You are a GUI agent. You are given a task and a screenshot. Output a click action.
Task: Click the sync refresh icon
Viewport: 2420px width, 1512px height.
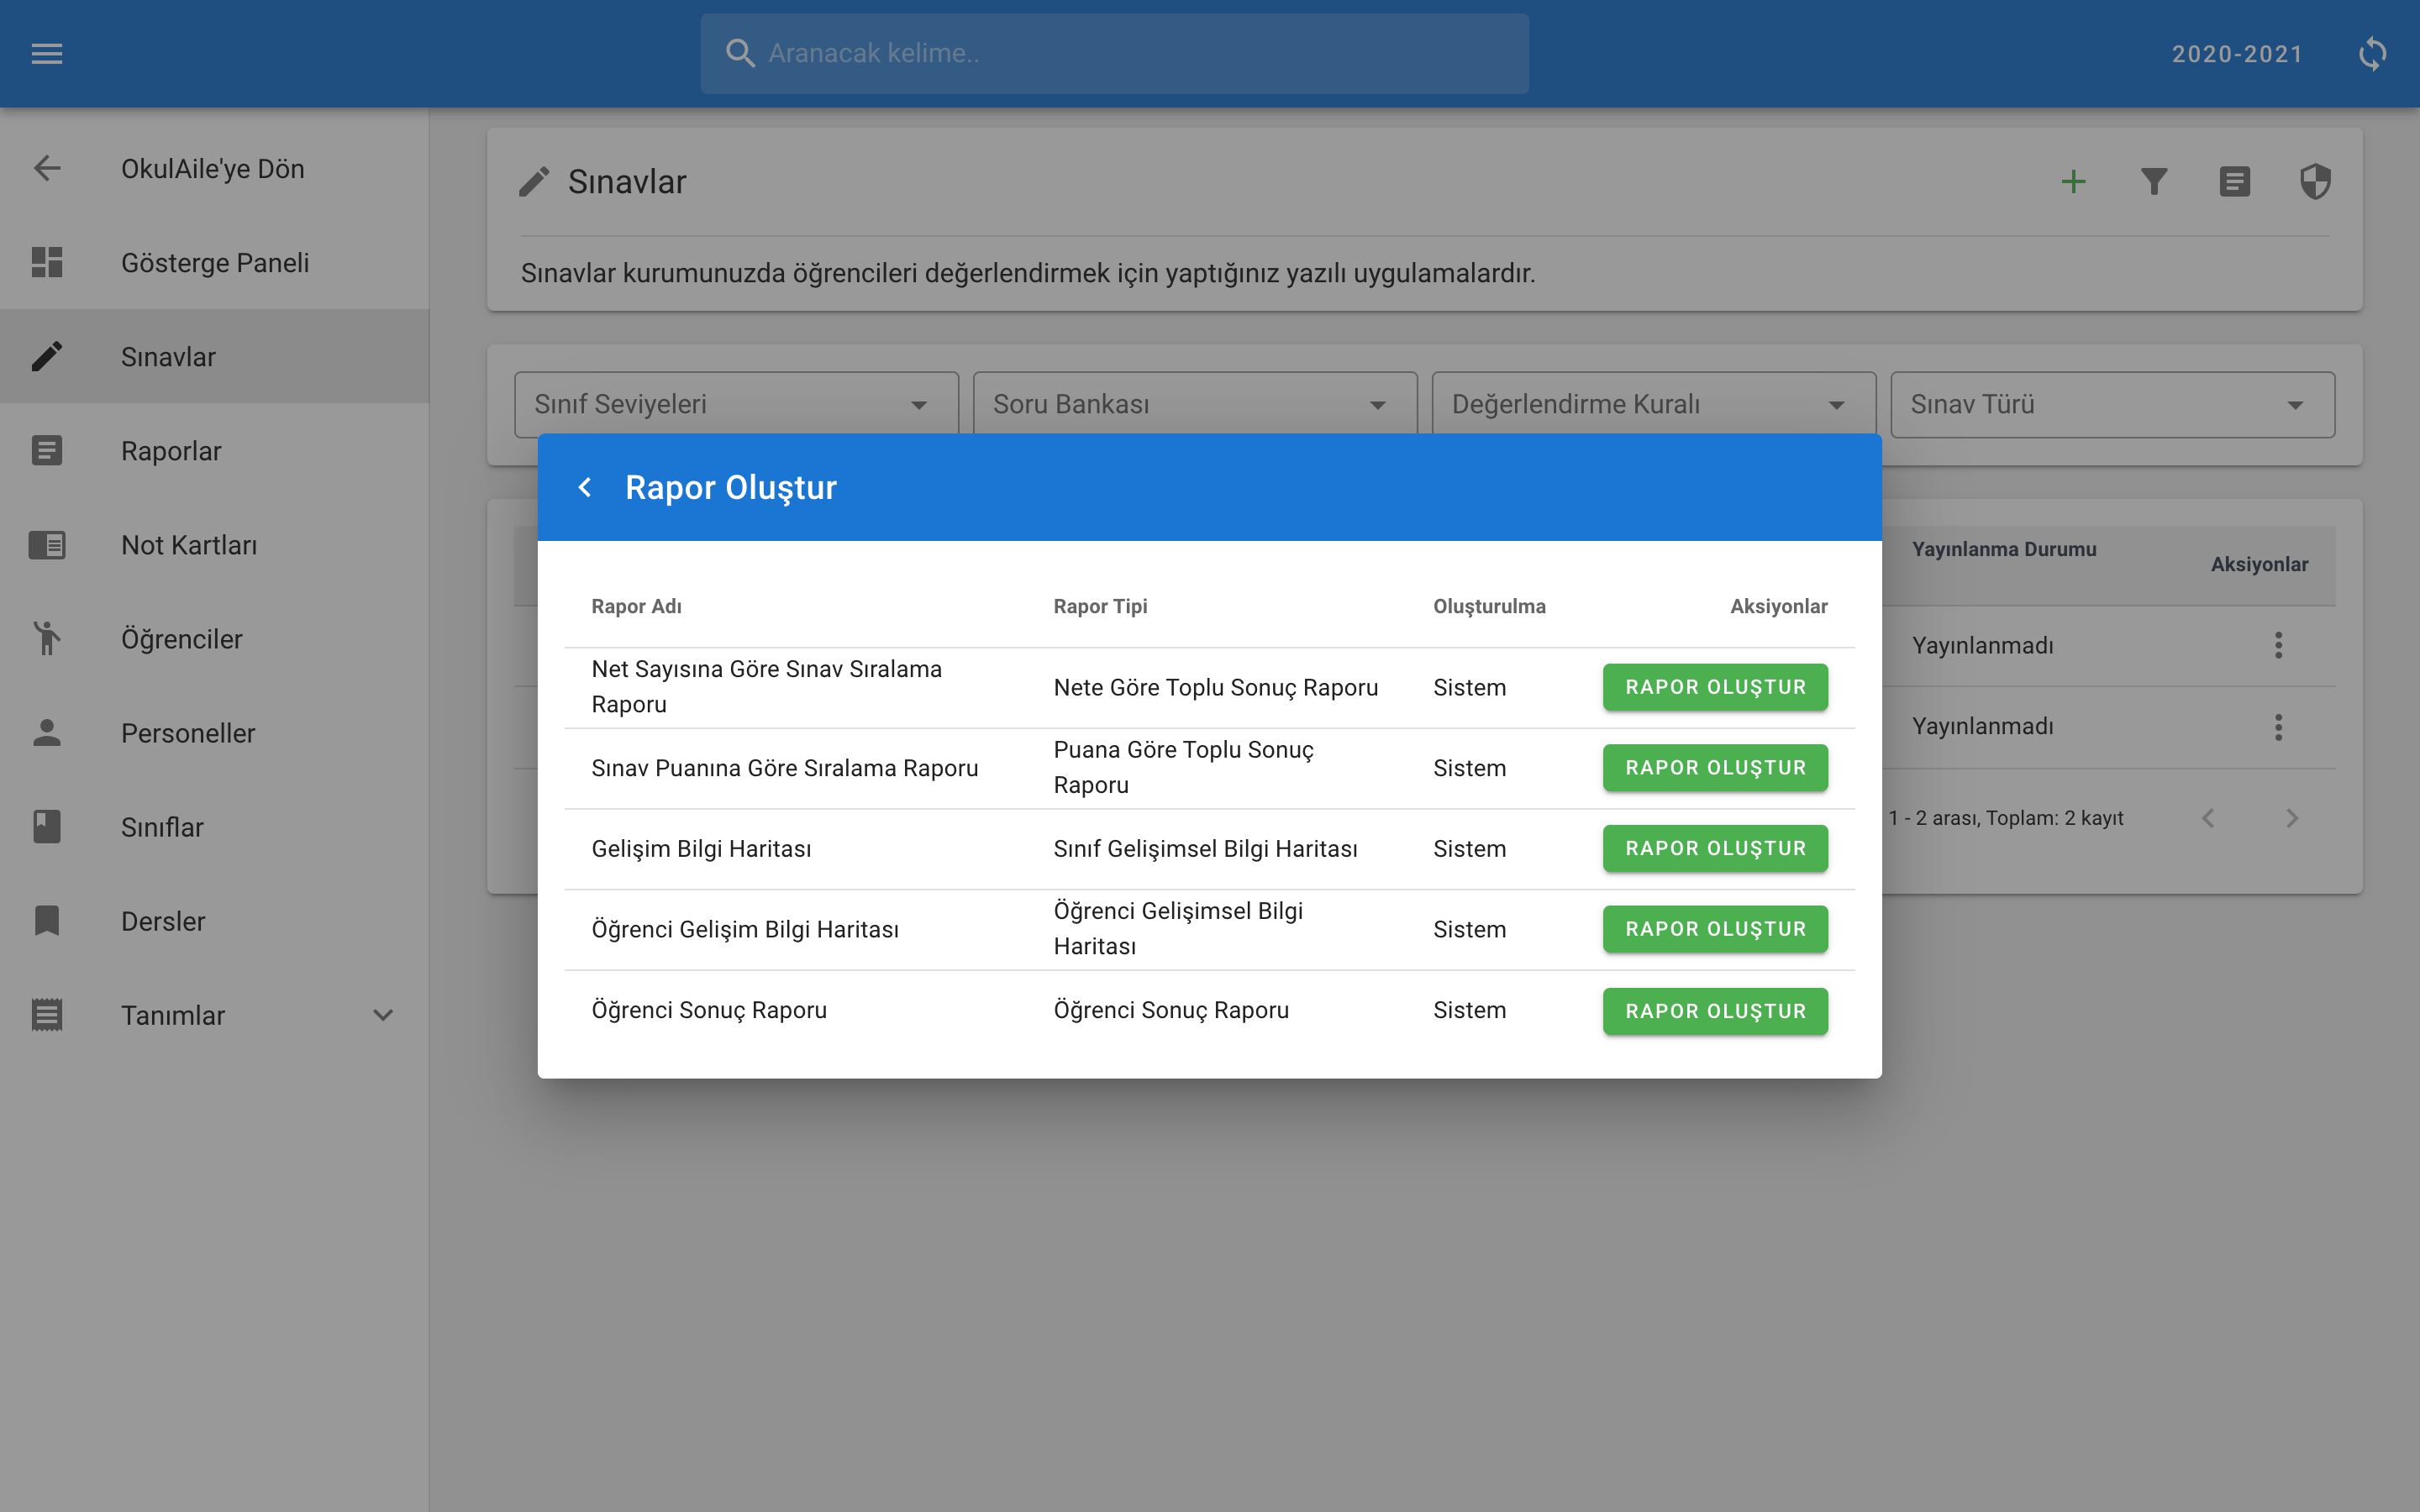(x=2372, y=54)
